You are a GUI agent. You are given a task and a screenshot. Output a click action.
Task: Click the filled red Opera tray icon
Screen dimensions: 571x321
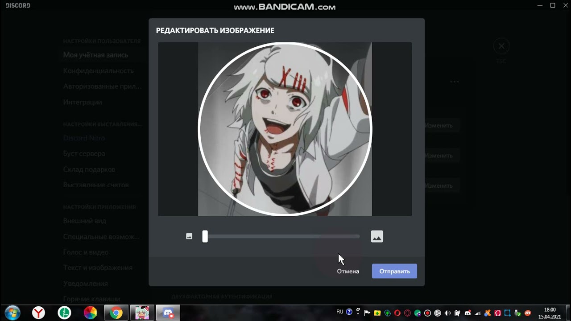tap(397, 313)
